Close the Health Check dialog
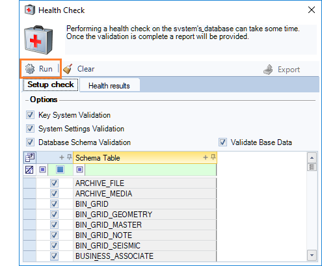Image resolution: width=322 pixels, height=266 pixels. (x=312, y=10)
